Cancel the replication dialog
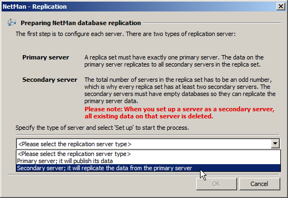288x198 pixels. point(260,184)
